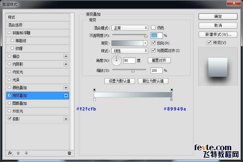Screen dimensions: 243x162
Task: Click the trash delete effect icon
Action: point(69,153)
